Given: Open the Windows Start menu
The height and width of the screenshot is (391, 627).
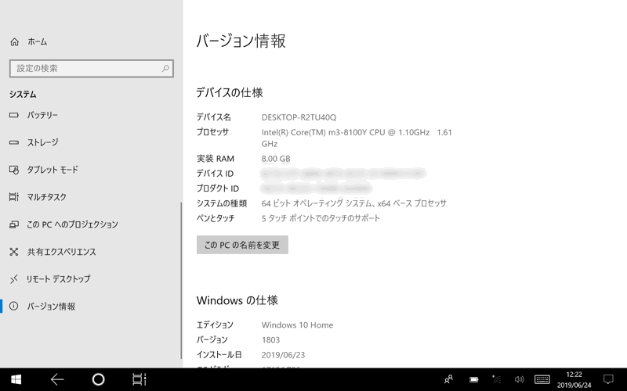Looking at the screenshot, I should point(16,379).
